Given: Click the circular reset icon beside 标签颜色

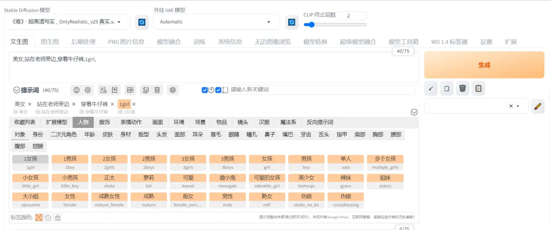Looking at the screenshot, I should point(48,217).
